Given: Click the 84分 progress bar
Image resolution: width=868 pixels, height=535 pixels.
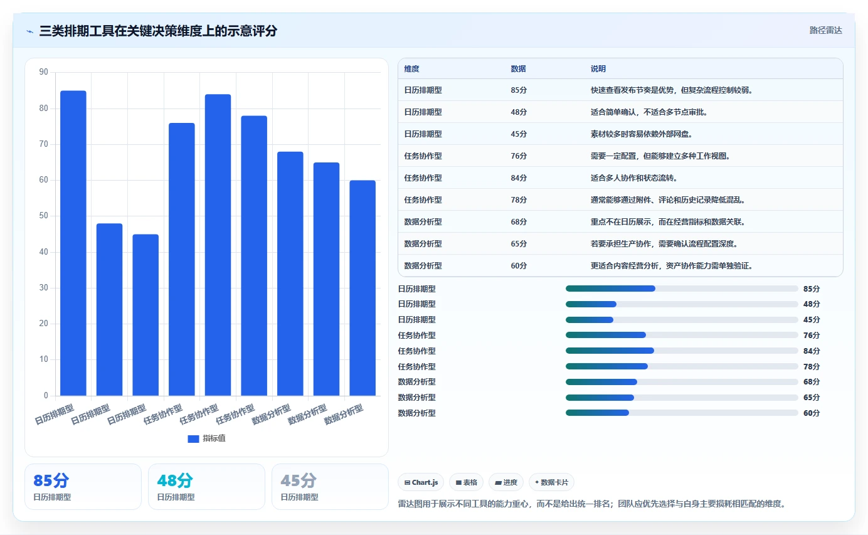Looking at the screenshot, I should pyautogui.click(x=682, y=351).
